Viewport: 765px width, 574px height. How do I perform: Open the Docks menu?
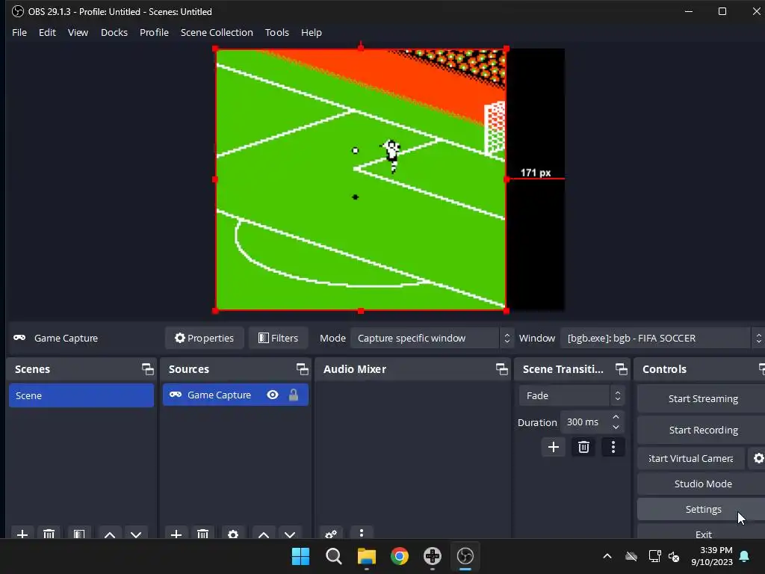114,32
